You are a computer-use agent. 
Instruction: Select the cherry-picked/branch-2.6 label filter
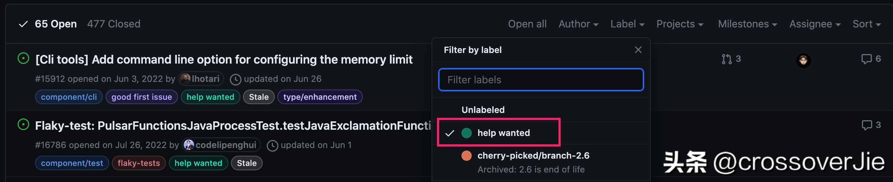[x=541, y=162]
